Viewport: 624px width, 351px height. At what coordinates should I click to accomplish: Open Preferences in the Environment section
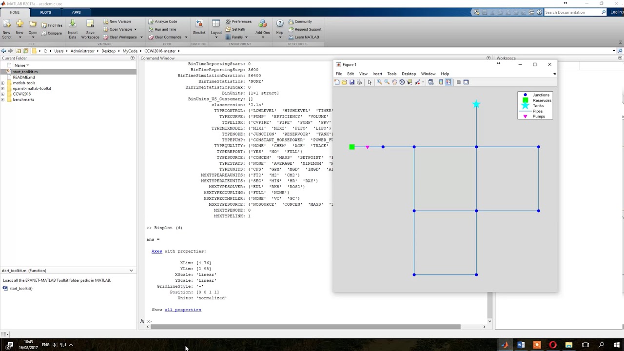[x=238, y=21]
